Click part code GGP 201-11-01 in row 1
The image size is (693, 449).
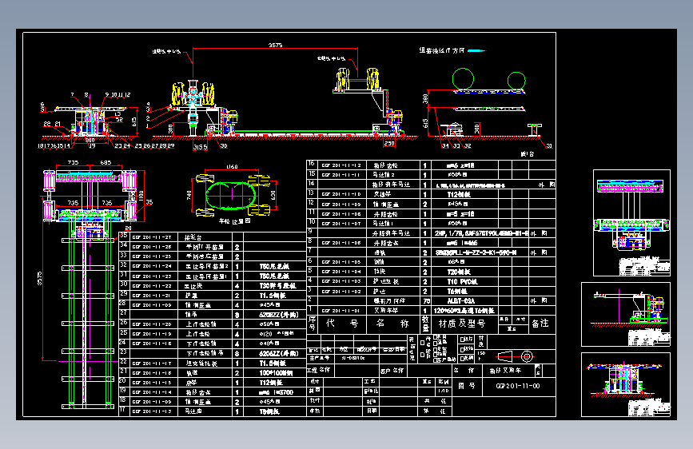341,311
